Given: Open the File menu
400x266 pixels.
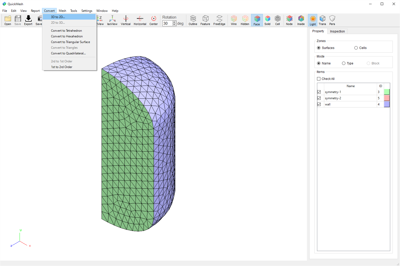Looking at the screenshot, I should pos(5,11).
